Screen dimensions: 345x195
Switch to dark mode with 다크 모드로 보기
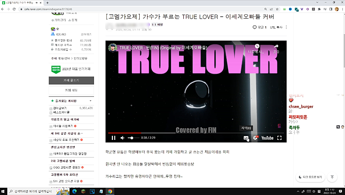310,177
